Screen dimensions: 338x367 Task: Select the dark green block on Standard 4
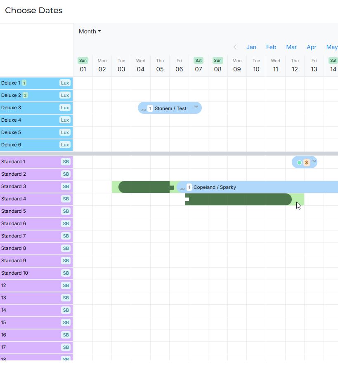239,200
